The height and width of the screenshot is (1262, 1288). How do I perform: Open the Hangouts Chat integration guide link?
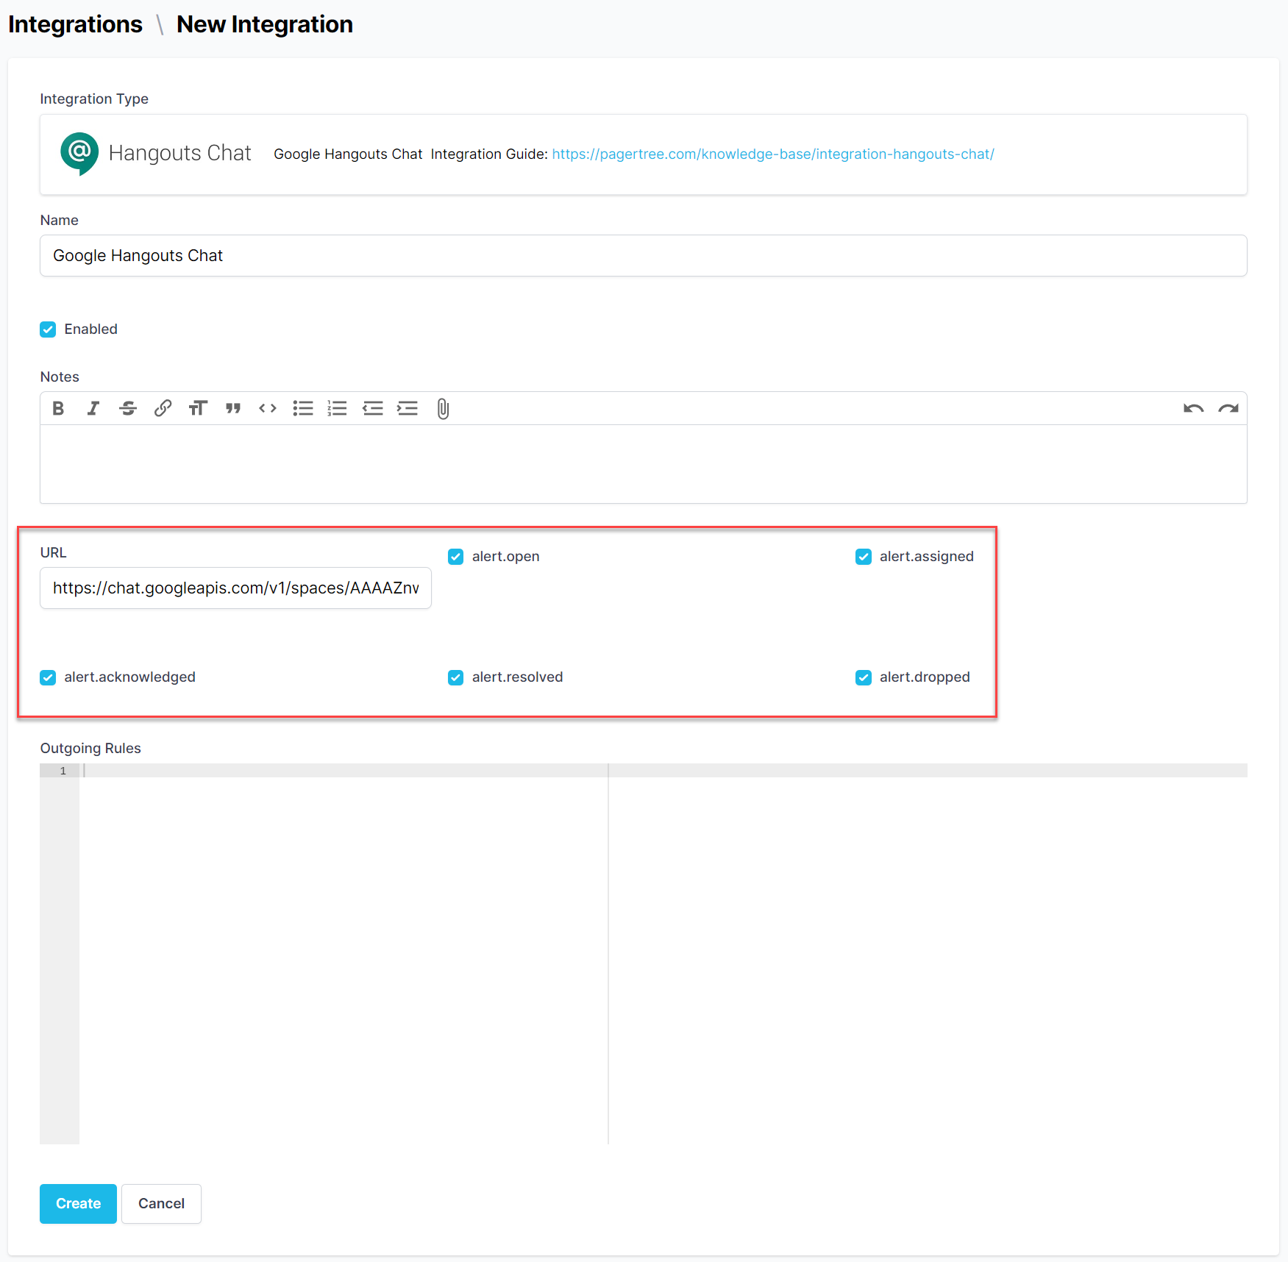(x=772, y=154)
